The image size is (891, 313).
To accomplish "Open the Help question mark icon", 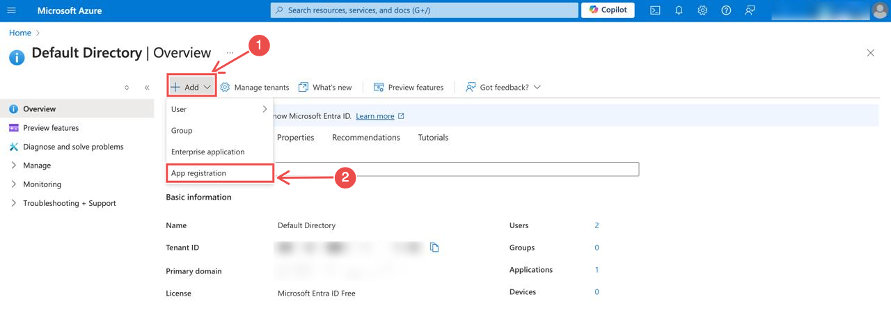I will [x=726, y=10].
